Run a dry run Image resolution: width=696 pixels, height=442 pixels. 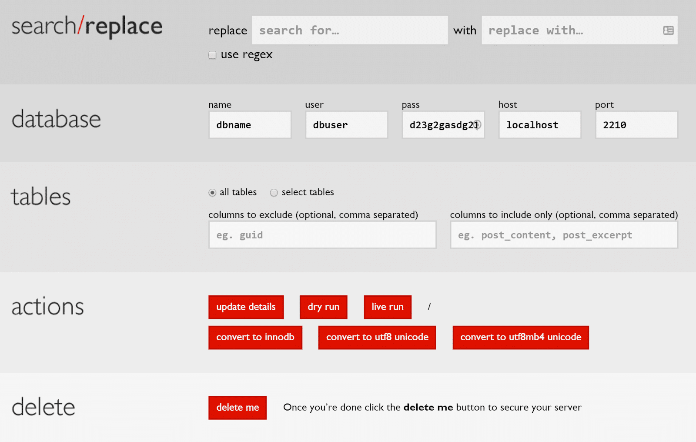(x=323, y=307)
